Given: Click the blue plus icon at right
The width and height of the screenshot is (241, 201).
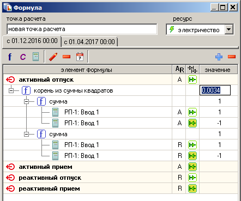Looking at the screenshot, I should (219, 57).
